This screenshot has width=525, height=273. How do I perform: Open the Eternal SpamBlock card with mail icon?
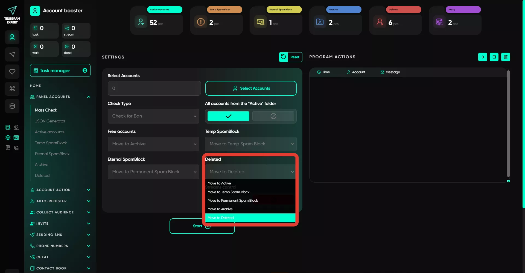tap(276, 20)
